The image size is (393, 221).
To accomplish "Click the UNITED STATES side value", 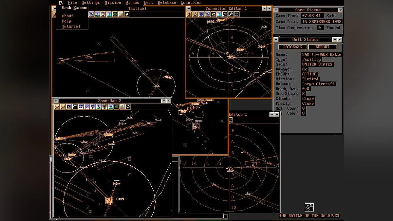I will coord(317,64).
